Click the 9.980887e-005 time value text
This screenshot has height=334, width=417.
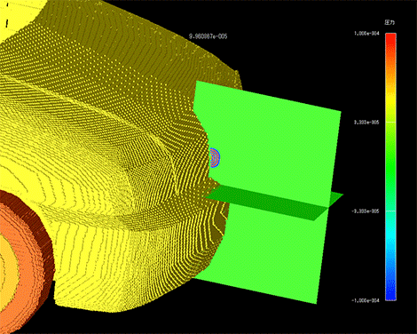208,36
